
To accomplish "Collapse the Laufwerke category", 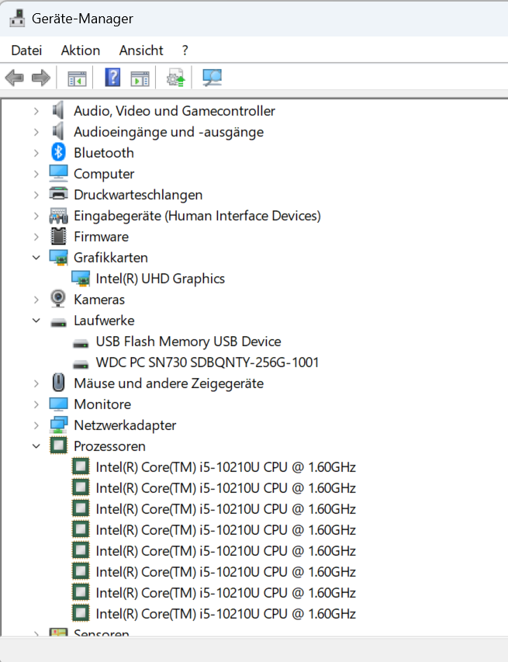I will [x=36, y=321].
